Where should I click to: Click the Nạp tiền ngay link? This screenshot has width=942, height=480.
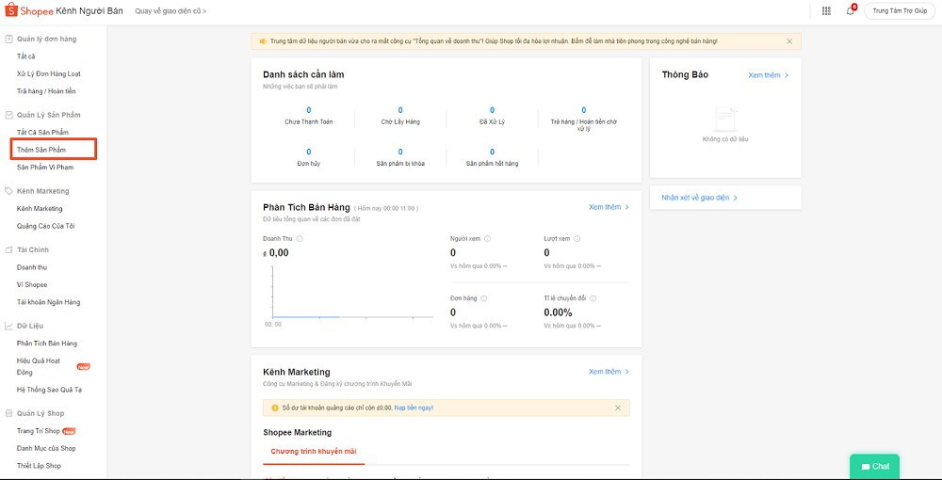414,408
